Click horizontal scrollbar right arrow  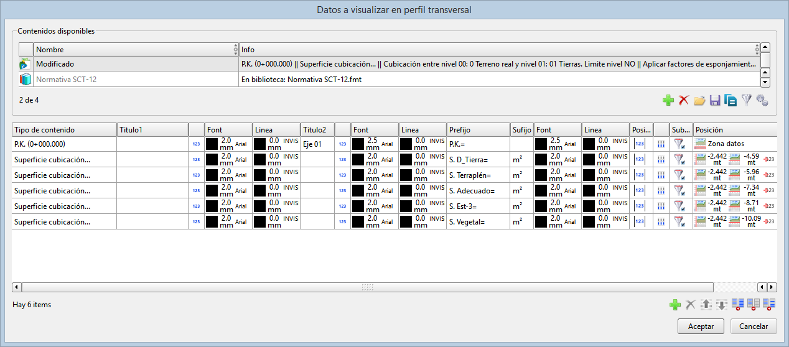772,287
